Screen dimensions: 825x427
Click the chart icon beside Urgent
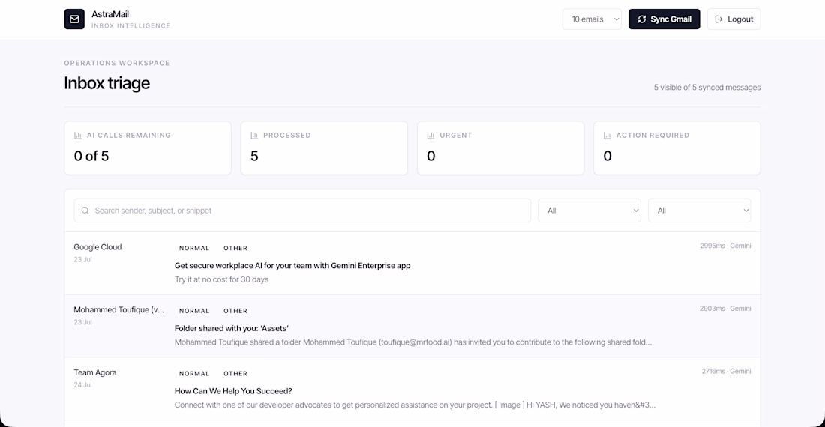(430, 136)
